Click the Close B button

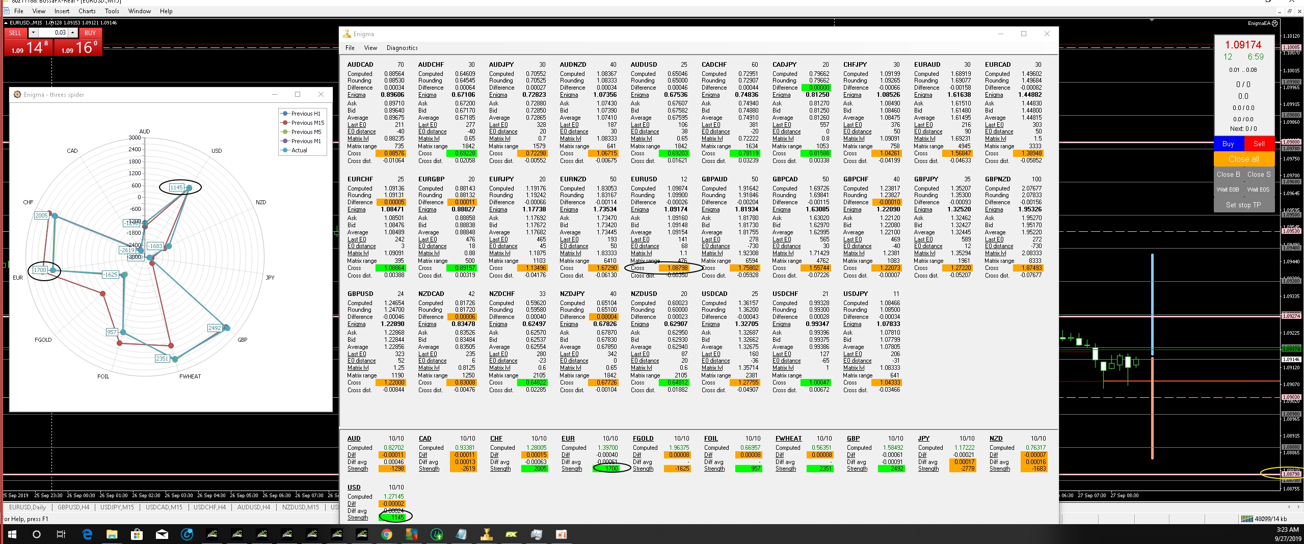pyautogui.click(x=1229, y=174)
